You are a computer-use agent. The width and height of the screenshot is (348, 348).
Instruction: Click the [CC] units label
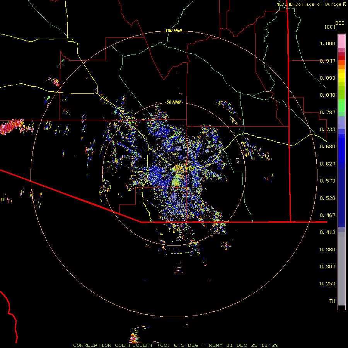tap(330, 27)
